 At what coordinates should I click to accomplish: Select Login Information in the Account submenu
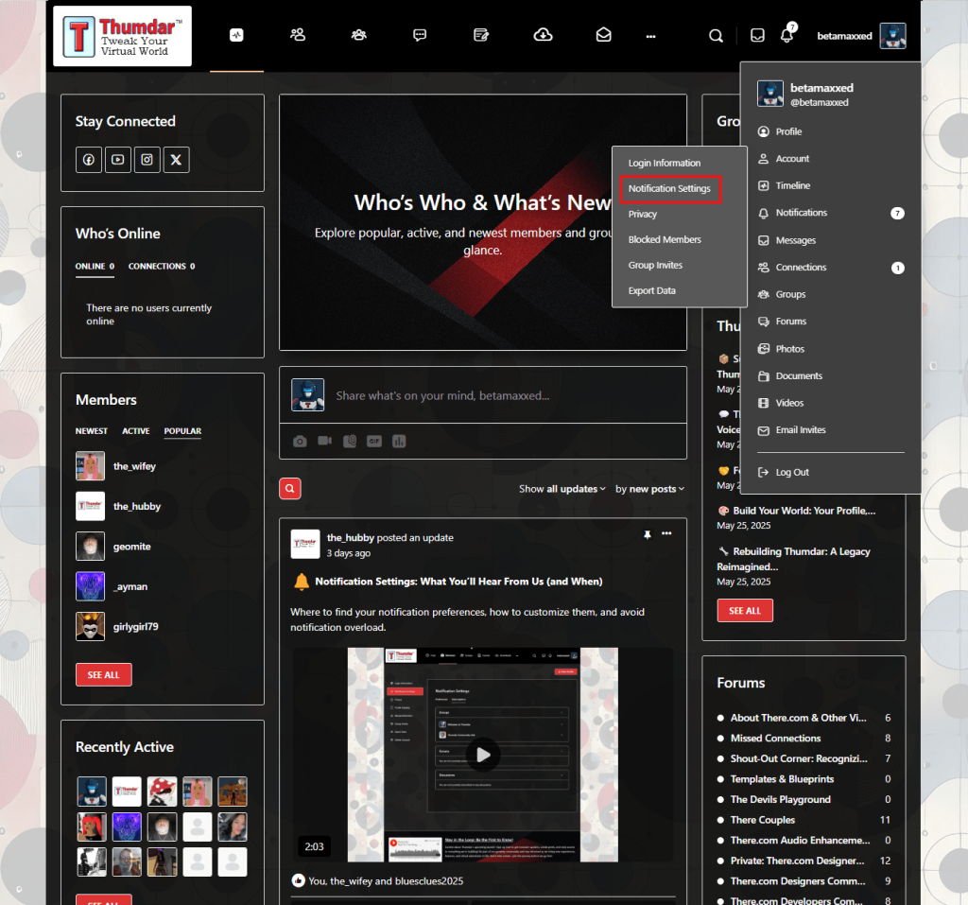tap(665, 163)
